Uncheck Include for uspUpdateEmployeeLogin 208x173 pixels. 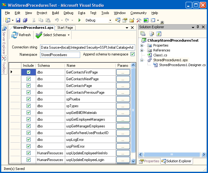pos(28,160)
